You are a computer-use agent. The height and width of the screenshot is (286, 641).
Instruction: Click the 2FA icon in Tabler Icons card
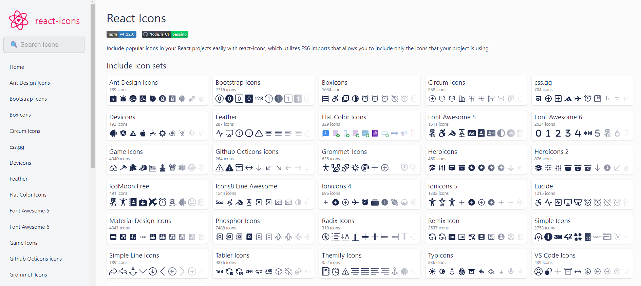249,271
